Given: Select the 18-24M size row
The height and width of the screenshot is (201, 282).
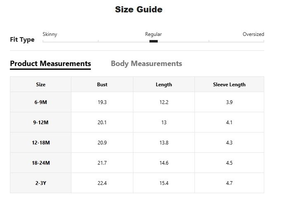Looking at the screenshot, I should 40,163.
